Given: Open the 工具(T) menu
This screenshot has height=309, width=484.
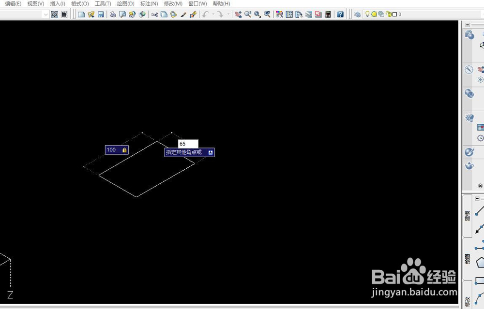Looking at the screenshot, I should pos(103,4).
